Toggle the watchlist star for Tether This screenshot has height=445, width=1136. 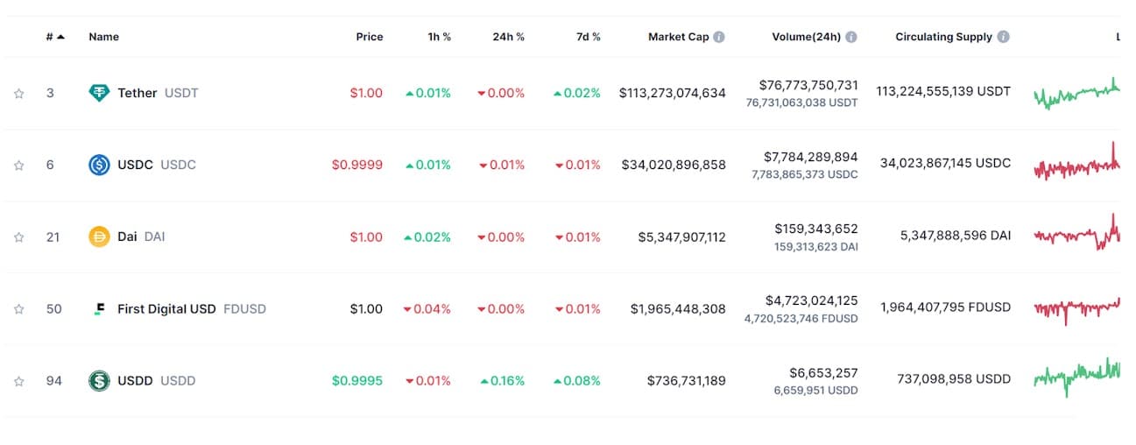coord(19,93)
